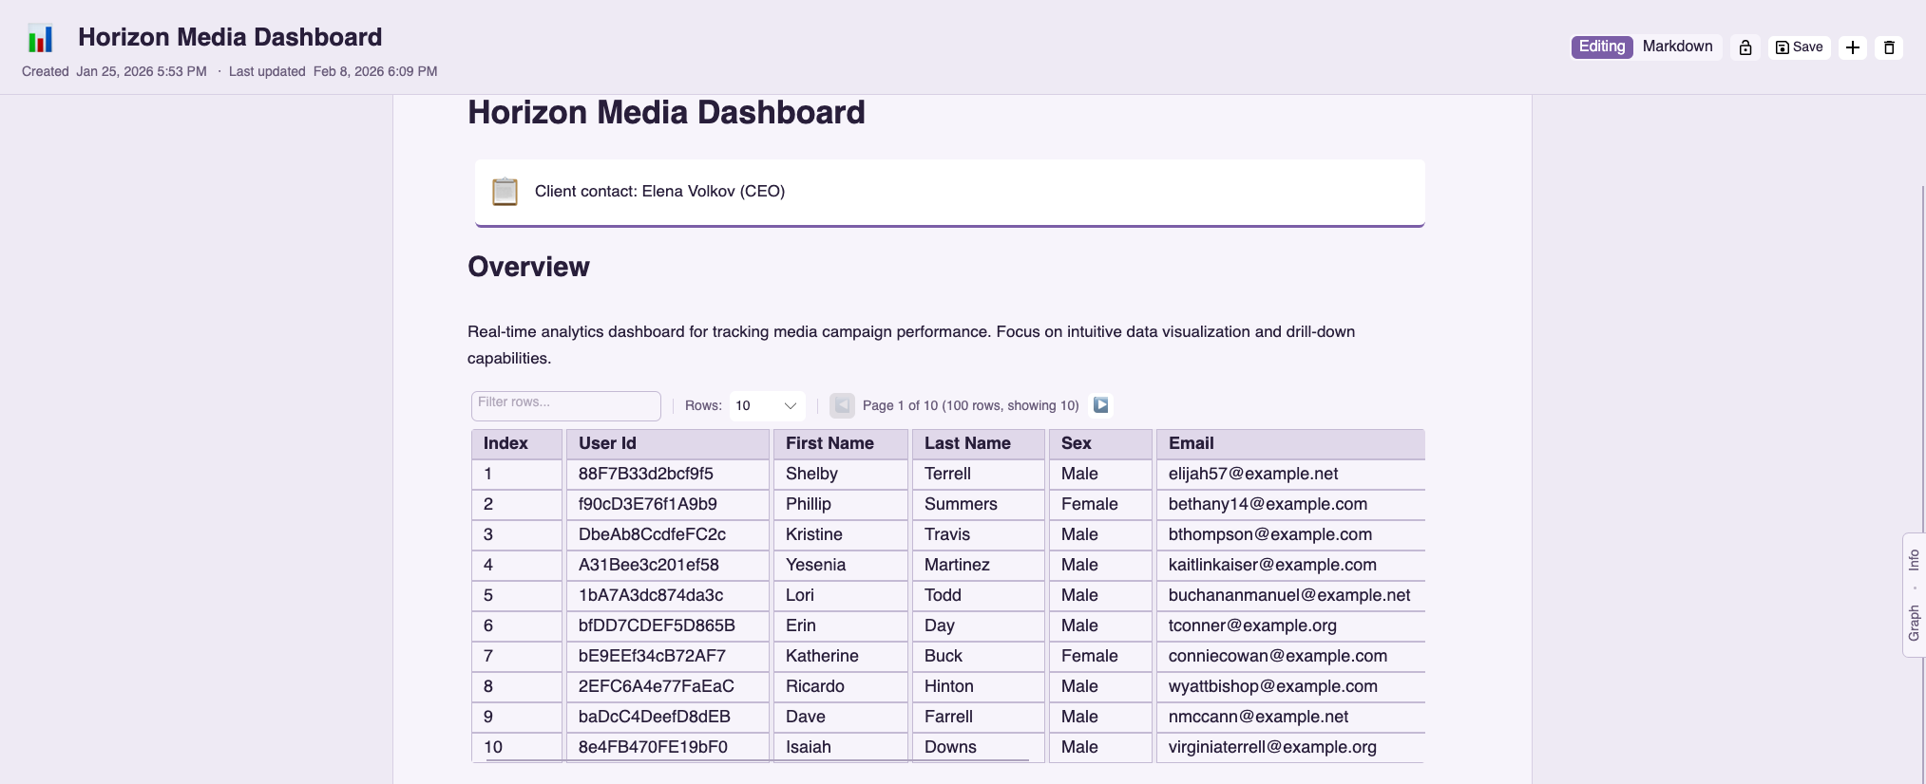This screenshot has width=1926, height=784.
Task: Click last name Martinez cell
Action: coord(979,565)
